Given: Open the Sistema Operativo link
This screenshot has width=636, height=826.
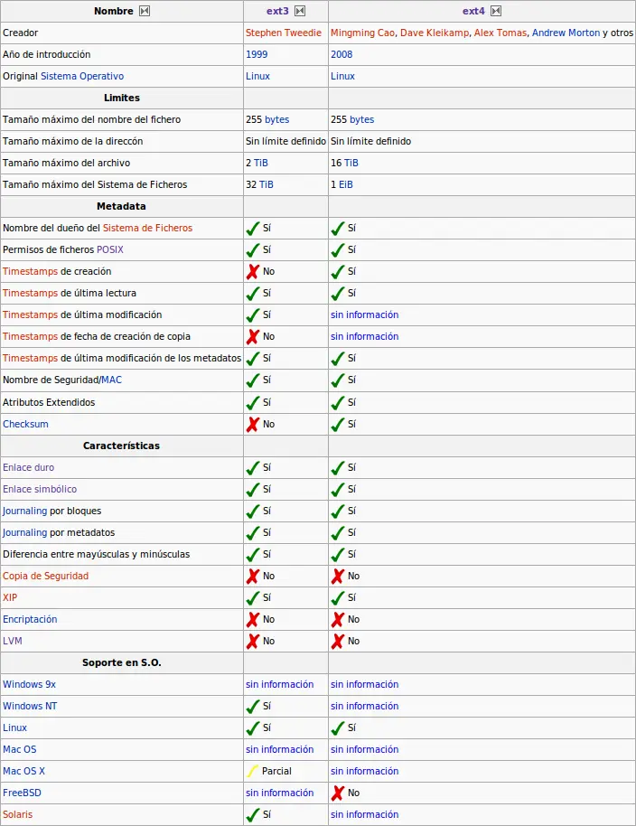Looking at the screenshot, I should click(82, 76).
